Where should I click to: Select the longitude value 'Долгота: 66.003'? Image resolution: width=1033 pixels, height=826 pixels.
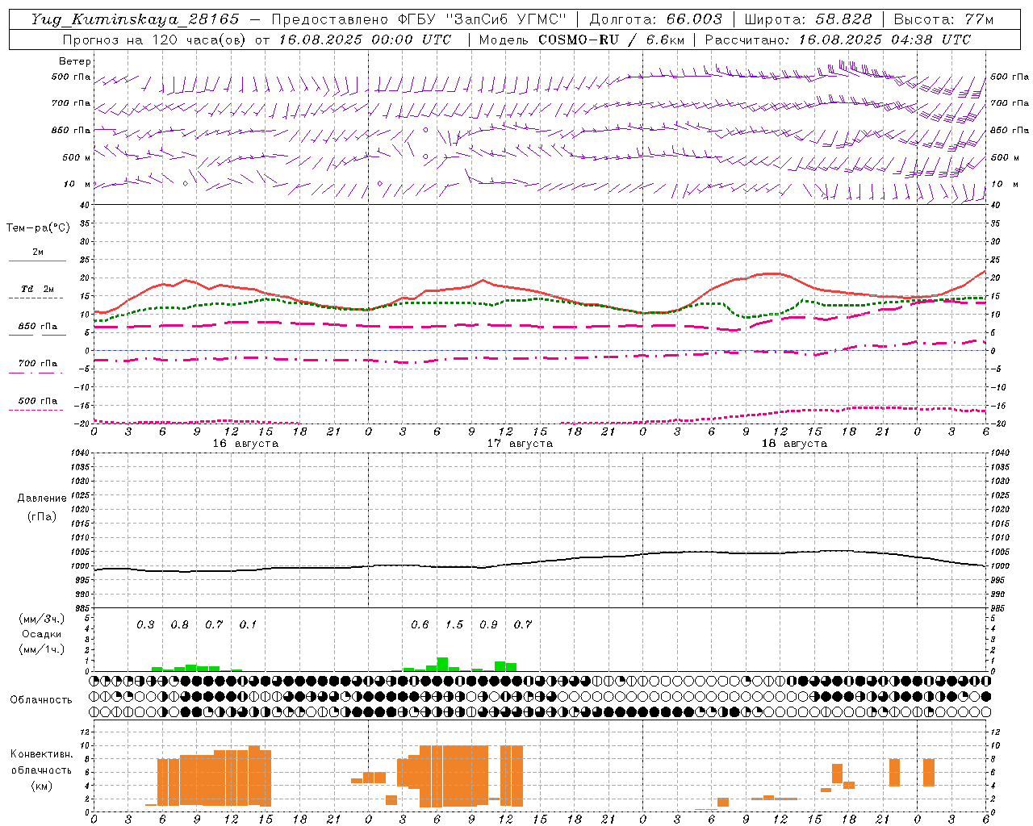655,19
